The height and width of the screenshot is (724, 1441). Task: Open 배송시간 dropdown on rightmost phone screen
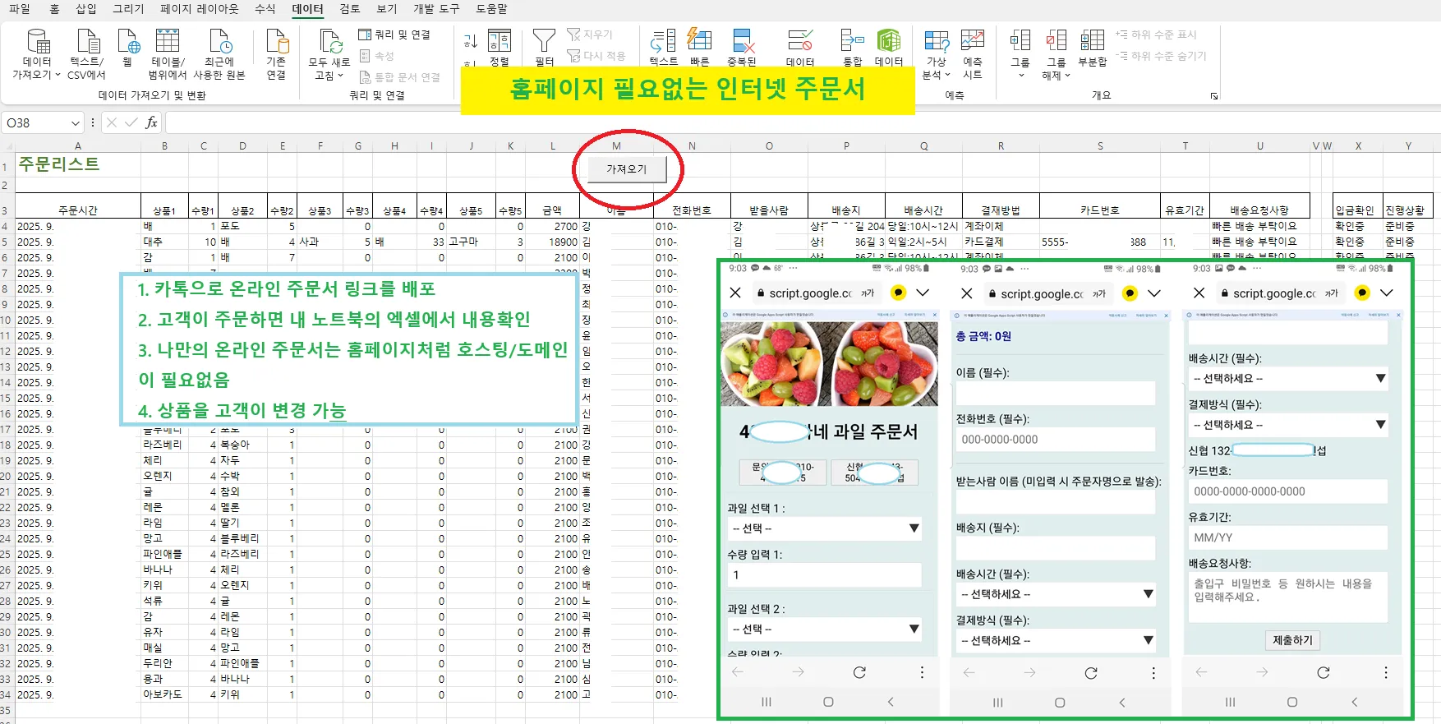[x=1288, y=379]
